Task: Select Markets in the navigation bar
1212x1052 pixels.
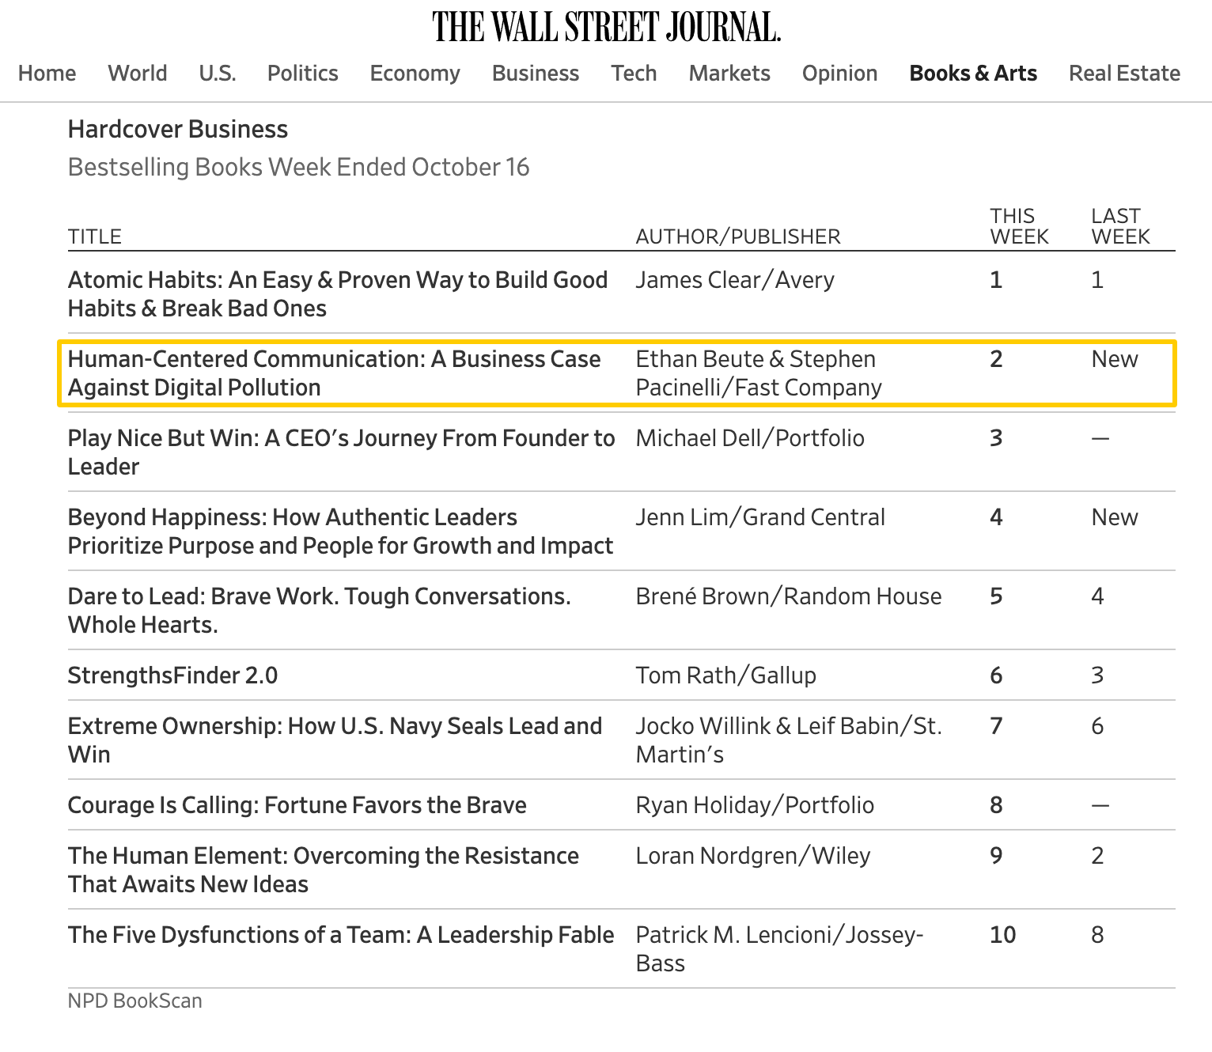Action: point(729,74)
